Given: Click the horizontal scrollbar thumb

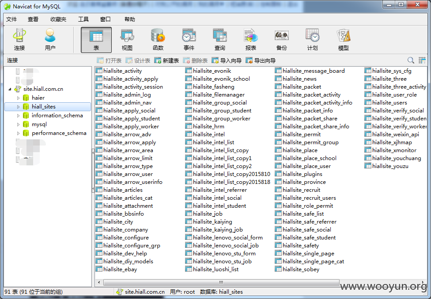Looking at the screenshot, I should coord(221,282).
